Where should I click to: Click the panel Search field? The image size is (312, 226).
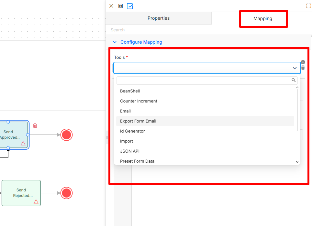(208, 30)
